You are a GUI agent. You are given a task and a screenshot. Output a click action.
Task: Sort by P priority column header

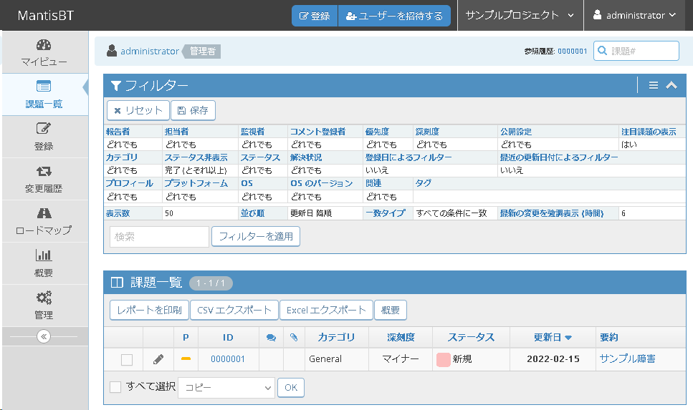(x=186, y=337)
